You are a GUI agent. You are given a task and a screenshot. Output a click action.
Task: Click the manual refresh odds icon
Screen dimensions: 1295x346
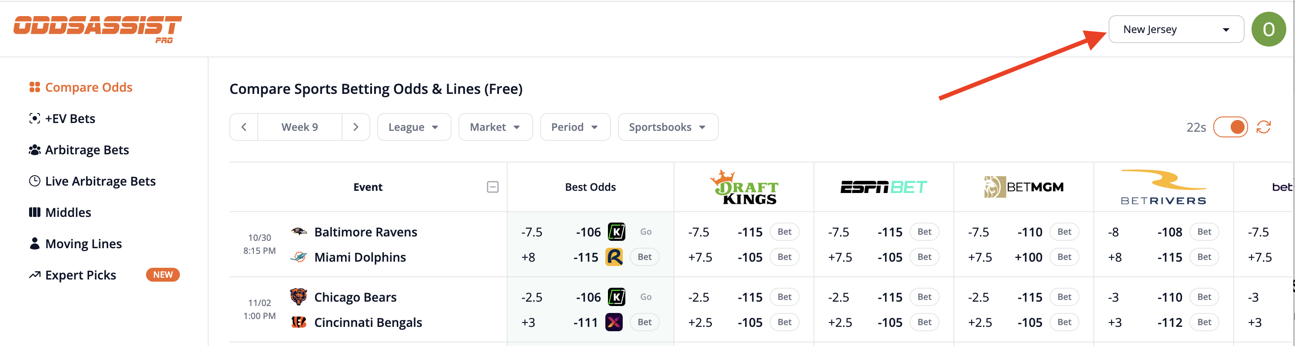coord(1263,127)
